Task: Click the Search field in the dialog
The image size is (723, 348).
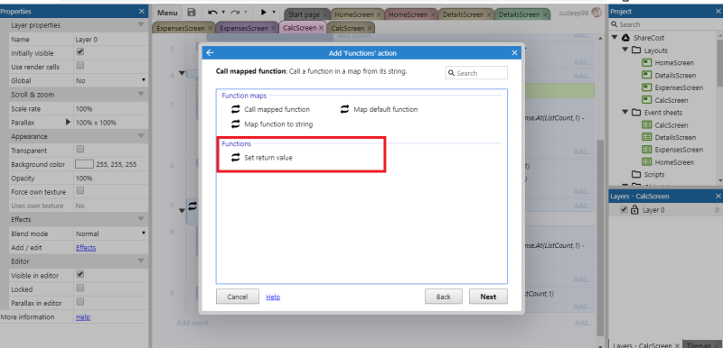Action: tap(476, 73)
